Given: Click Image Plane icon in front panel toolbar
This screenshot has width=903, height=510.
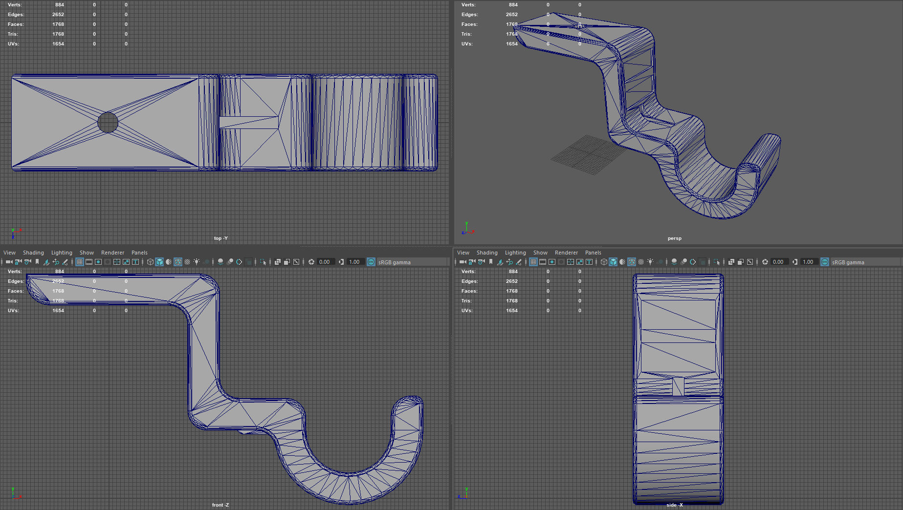Looking at the screenshot, I should (46, 262).
